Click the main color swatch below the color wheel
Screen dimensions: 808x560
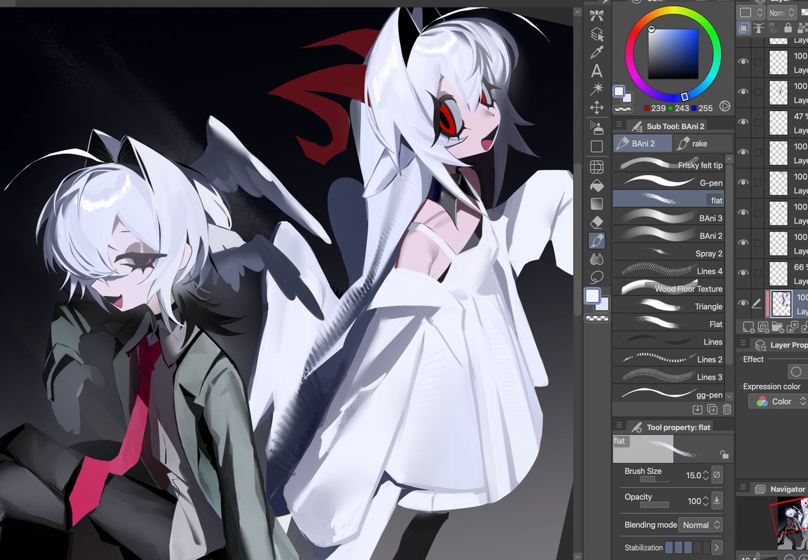tap(617, 91)
